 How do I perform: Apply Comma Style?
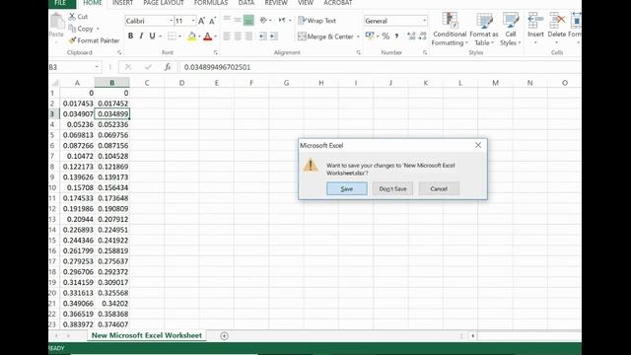(x=396, y=36)
